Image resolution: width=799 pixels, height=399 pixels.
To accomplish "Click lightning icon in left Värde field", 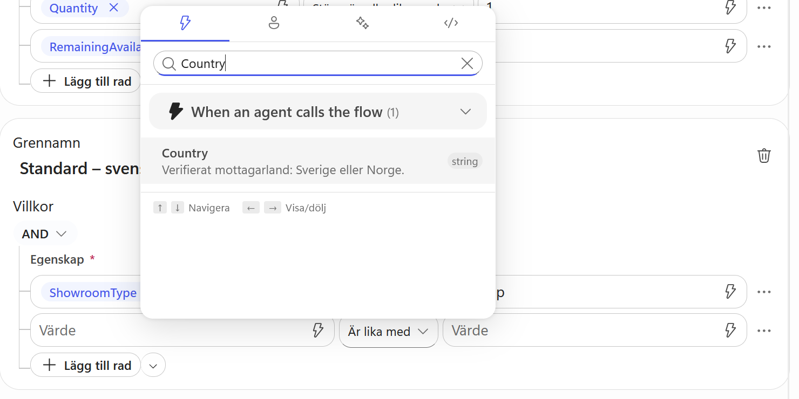I will point(318,330).
